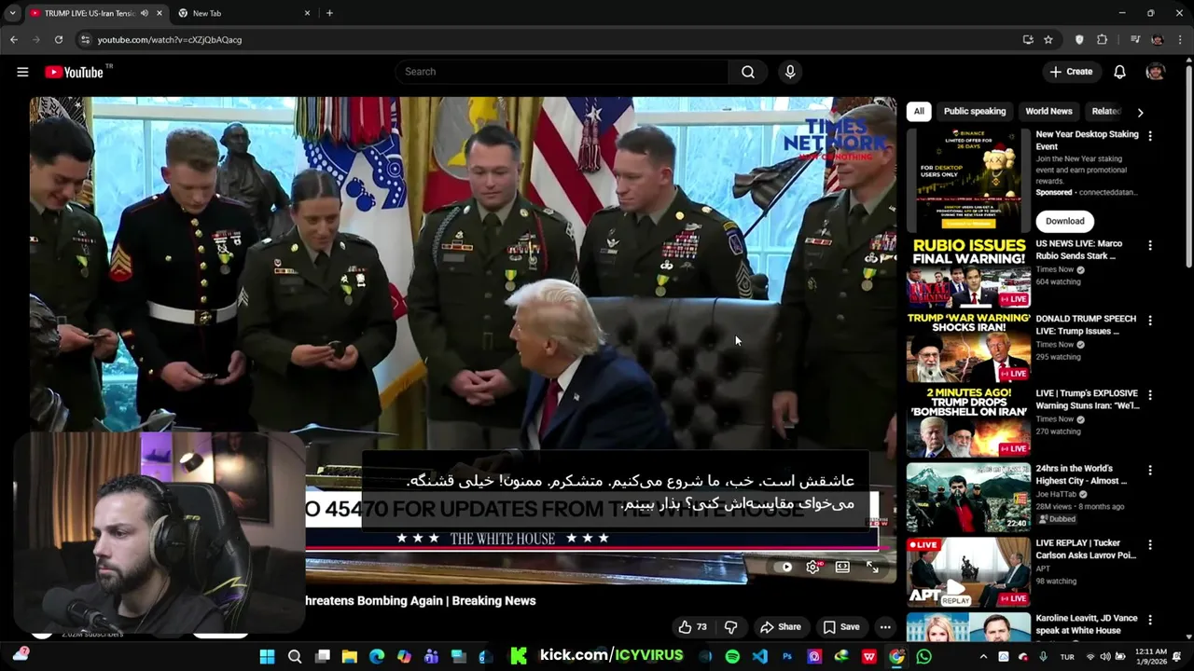Bookmark this page with star icon
Viewport: 1194px width, 671px height.
pos(1048,39)
